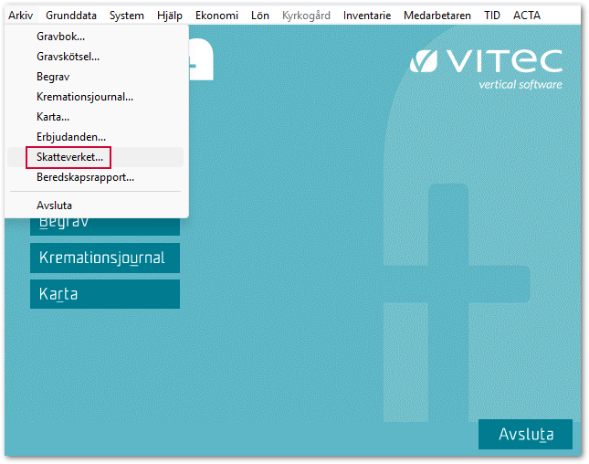589x464 pixels.
Task: Open the System menu
Action: [127, 16]
